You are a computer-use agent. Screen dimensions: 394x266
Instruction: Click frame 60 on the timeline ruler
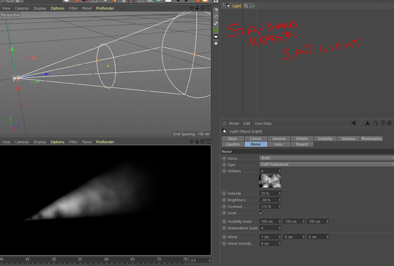106,259
